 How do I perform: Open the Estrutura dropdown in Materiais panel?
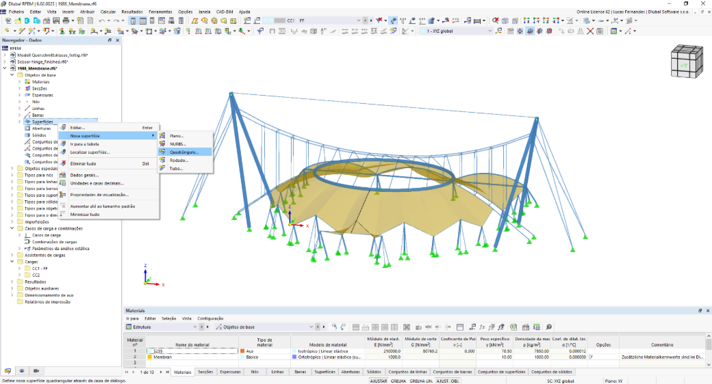161,327
